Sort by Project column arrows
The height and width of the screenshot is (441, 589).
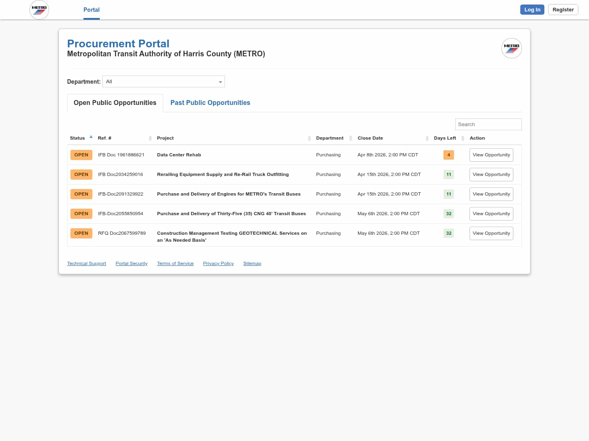(x=309, y=138)
